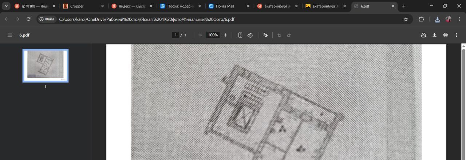Select the draw annotation tool
Viewport: 466px width, 160px height.
click(265, 35)
